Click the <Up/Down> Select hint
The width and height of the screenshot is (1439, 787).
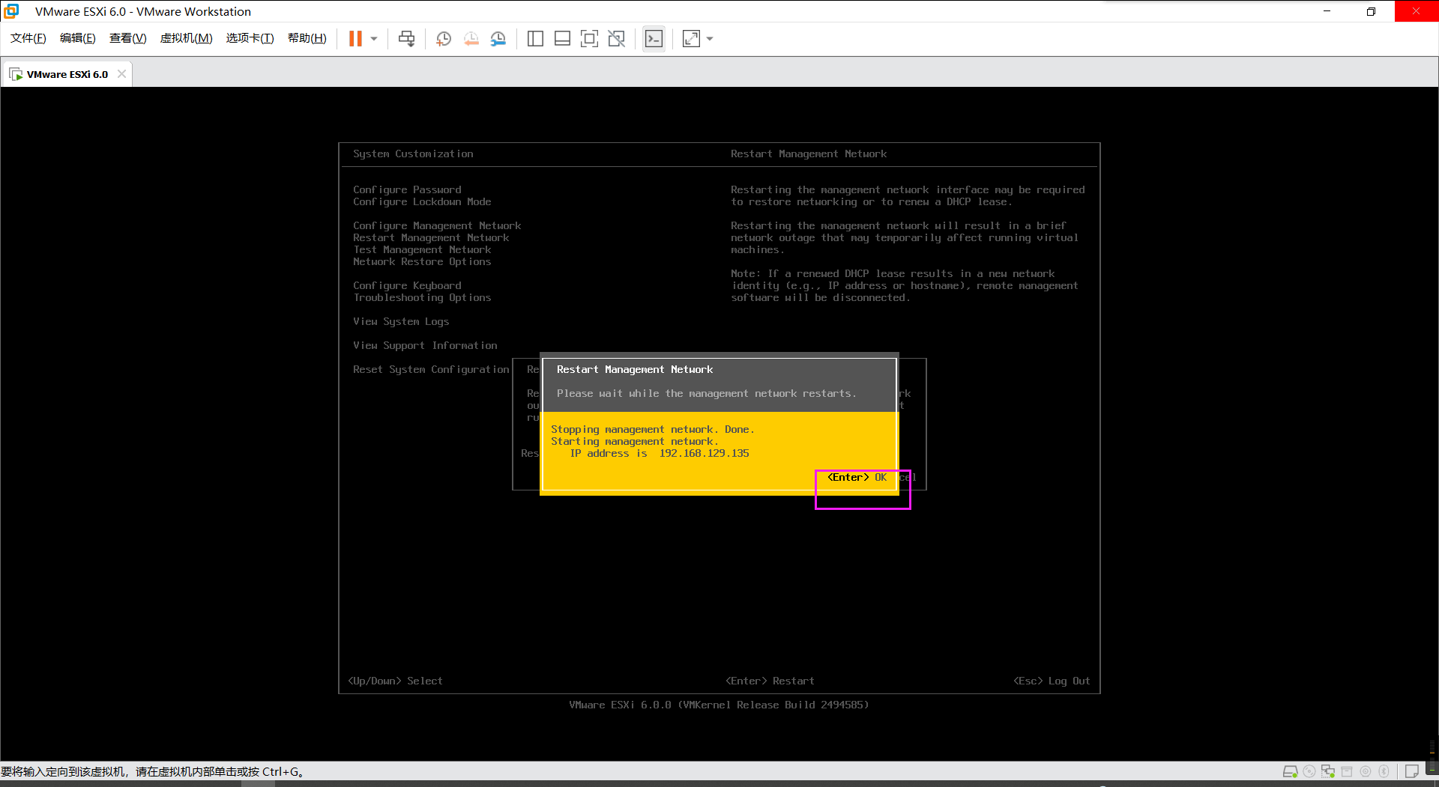[395, 681]
